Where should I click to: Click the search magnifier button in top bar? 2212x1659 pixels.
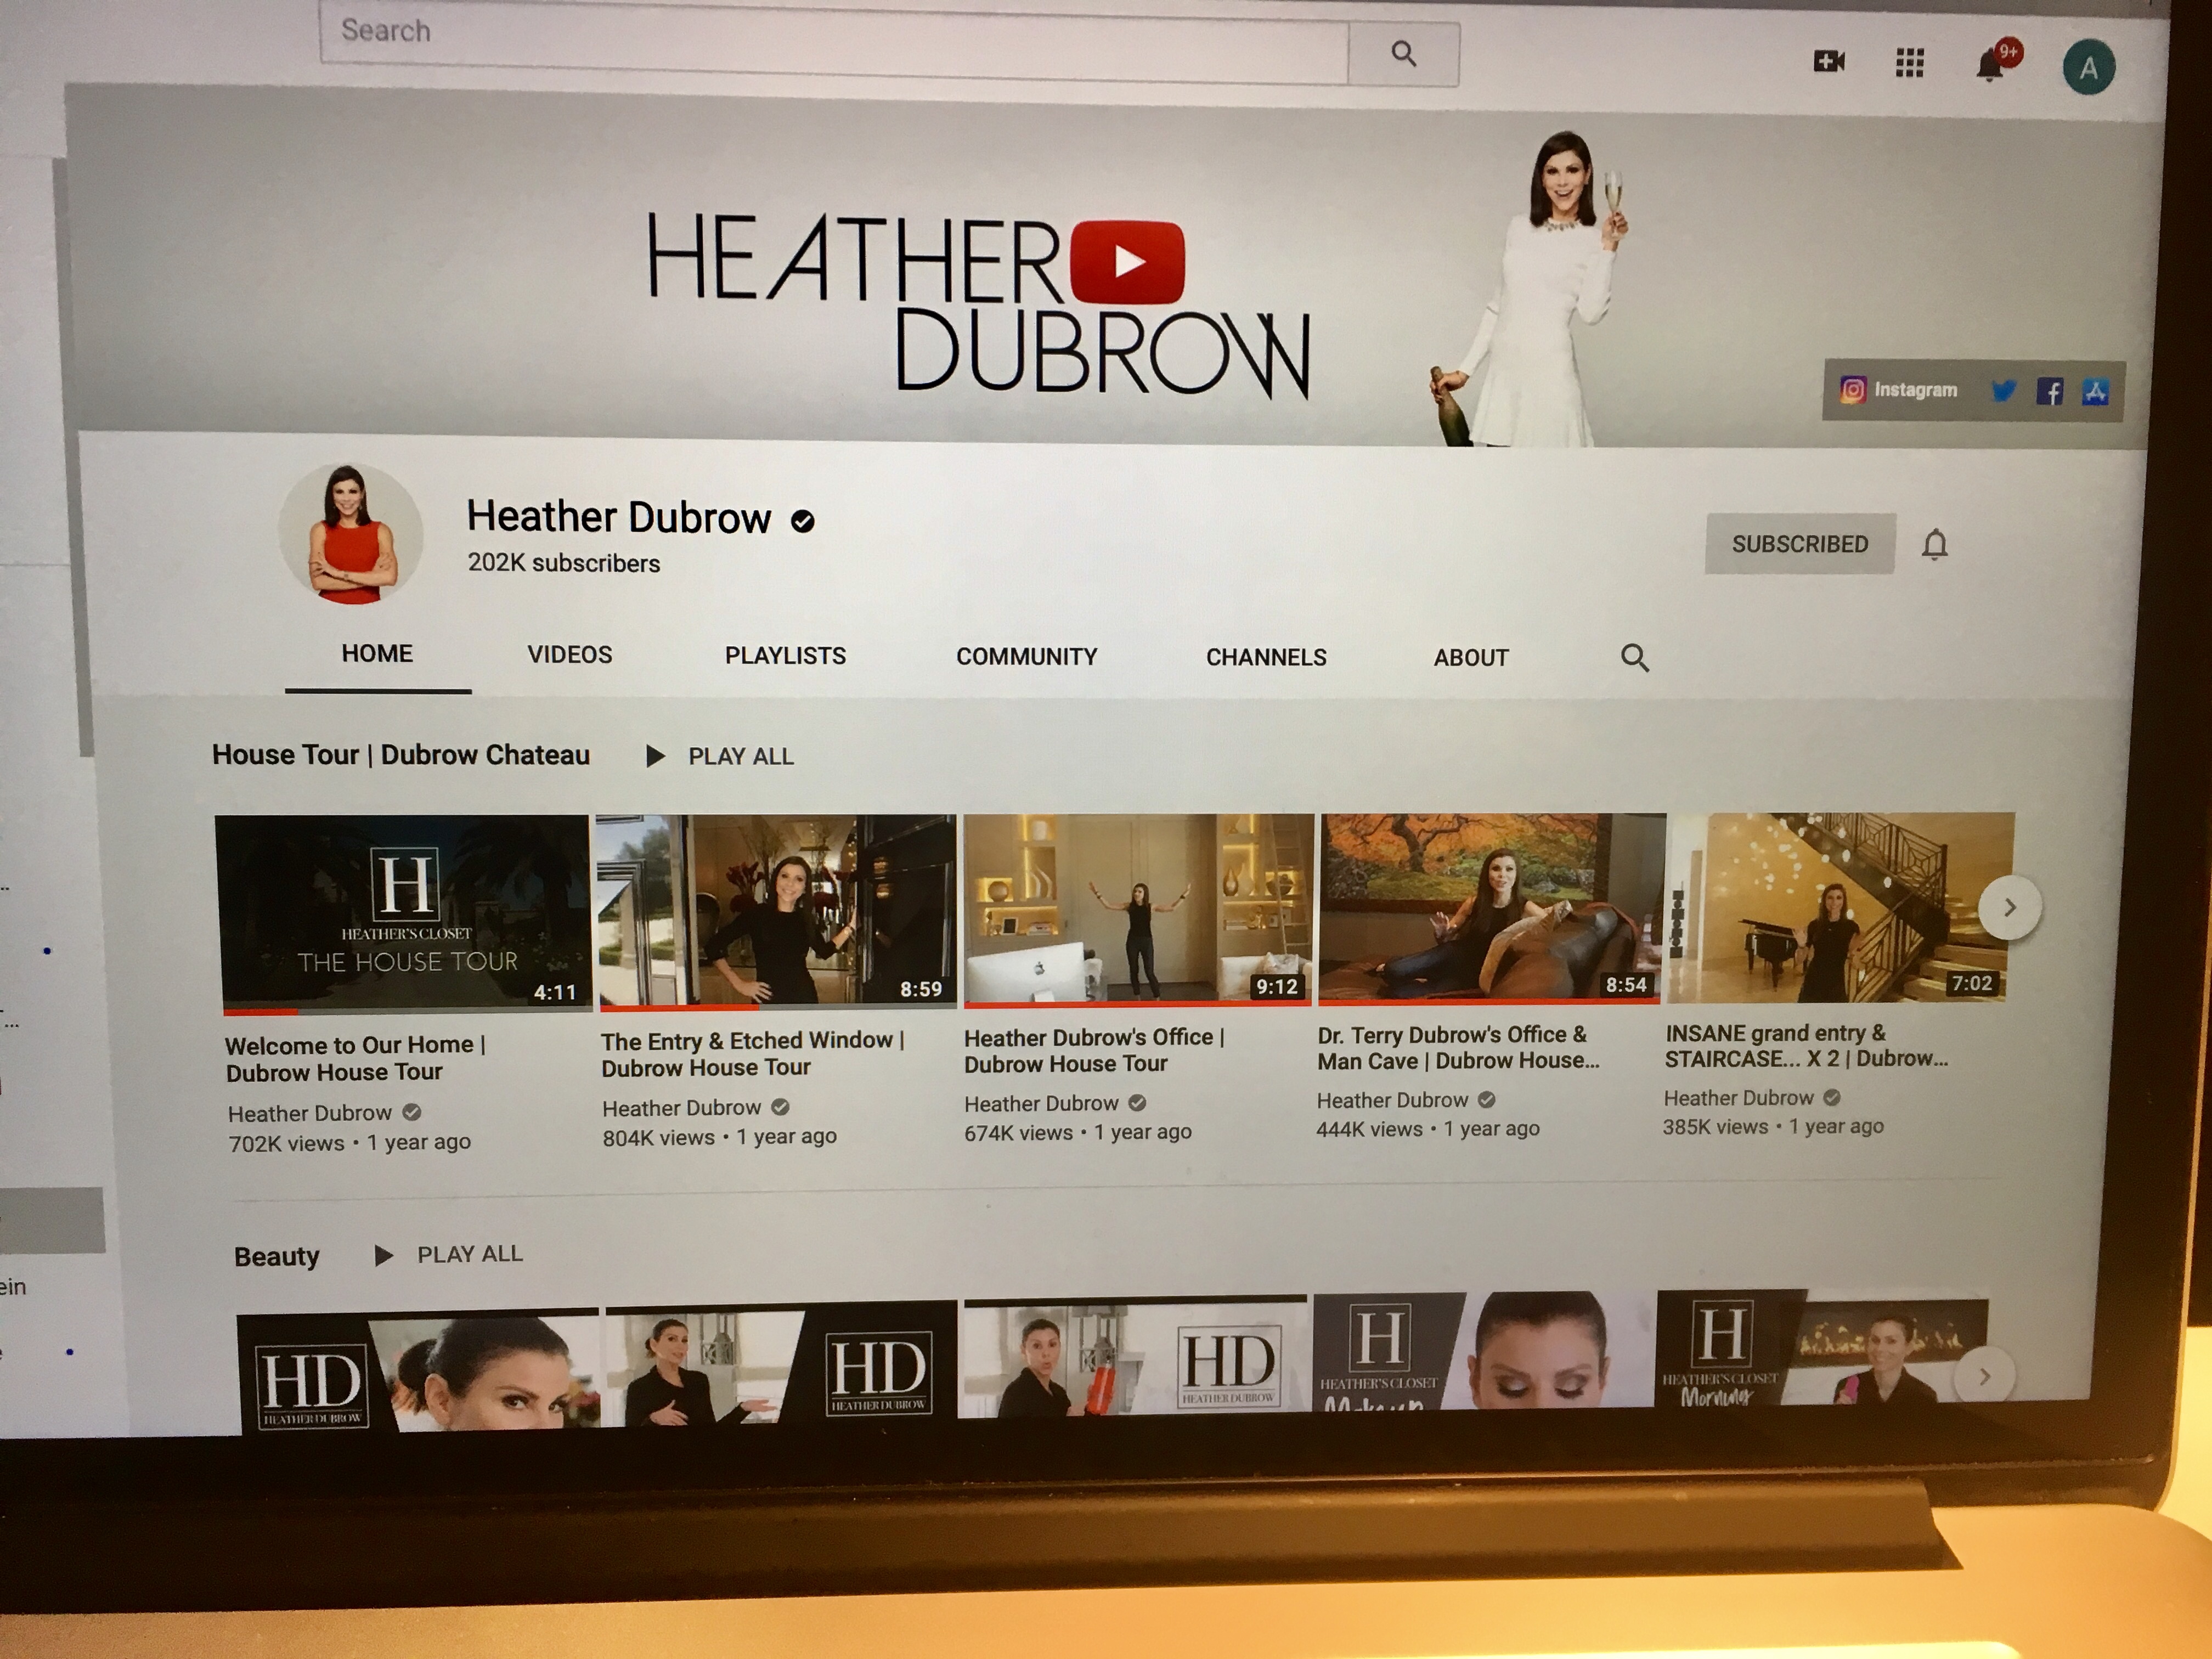point(1403,54)
